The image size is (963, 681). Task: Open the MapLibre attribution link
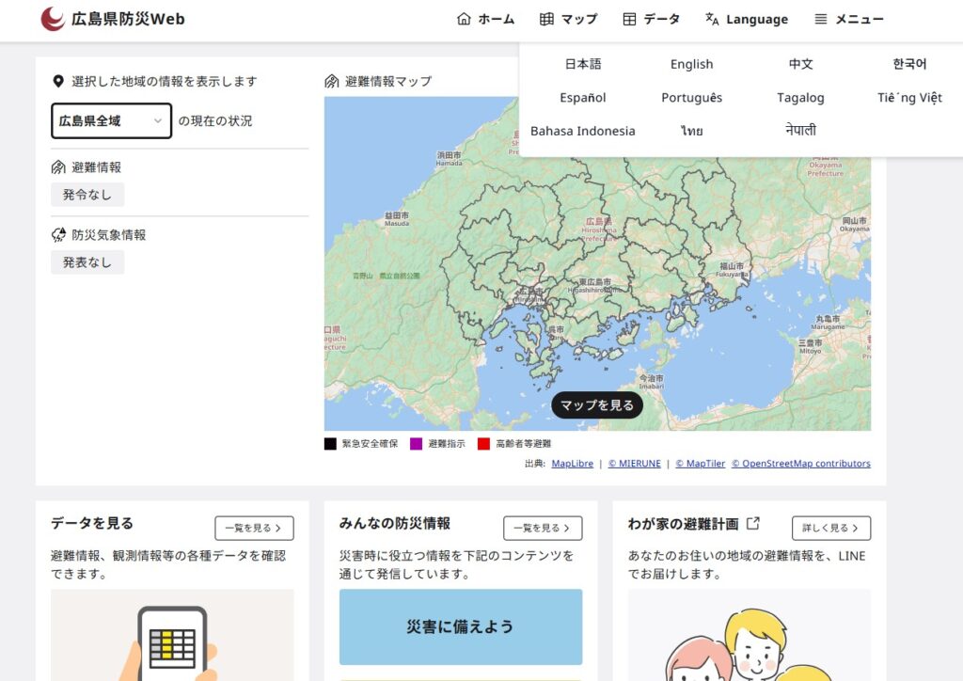coord(572,464)
